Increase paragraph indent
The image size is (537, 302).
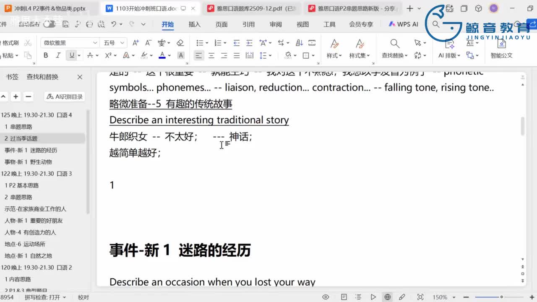pos(249,43)
